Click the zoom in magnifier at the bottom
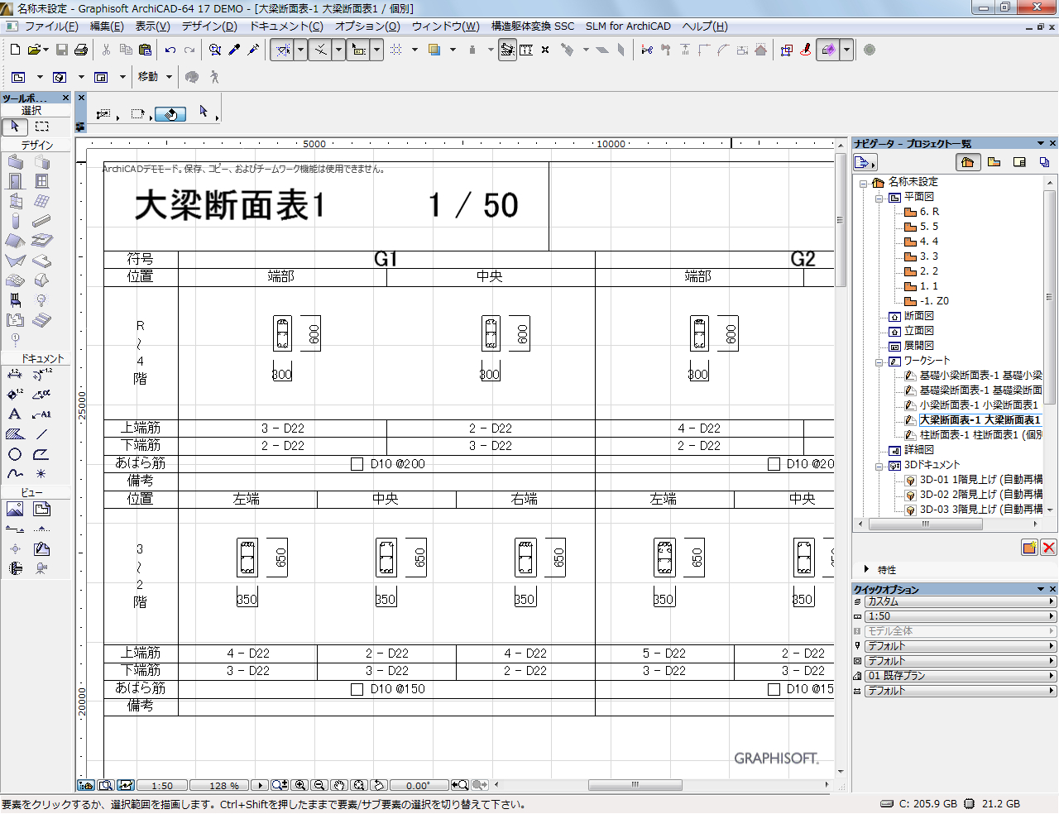The image size is (1059, 814). tap(299, 785)
